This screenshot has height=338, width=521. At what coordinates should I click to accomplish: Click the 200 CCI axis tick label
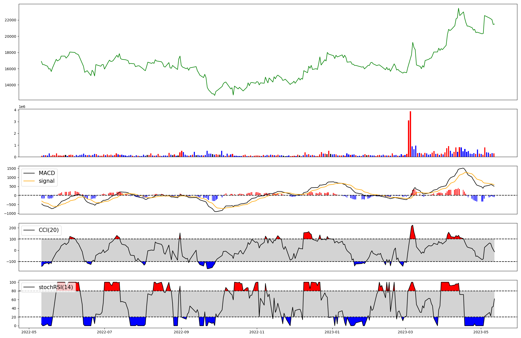pyautogui.click(x=13, y=228)
